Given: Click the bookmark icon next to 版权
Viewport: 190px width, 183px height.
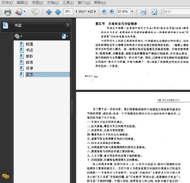Looking at the screenshot, I should click(22, 56).
